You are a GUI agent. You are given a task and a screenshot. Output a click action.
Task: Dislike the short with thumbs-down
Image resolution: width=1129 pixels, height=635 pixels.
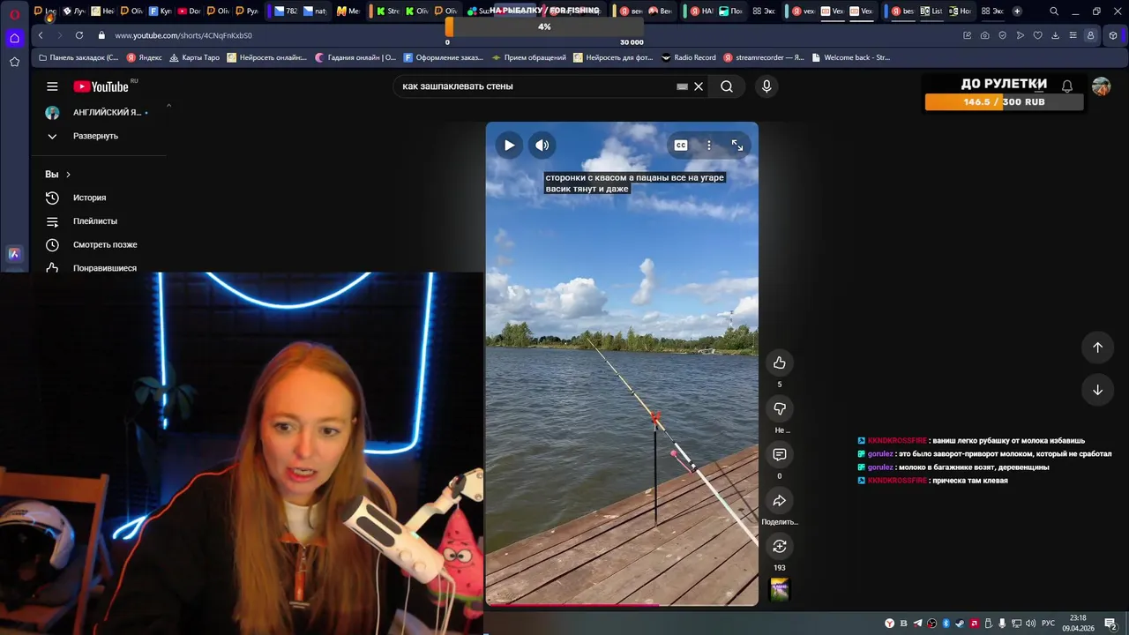point(780,408)
